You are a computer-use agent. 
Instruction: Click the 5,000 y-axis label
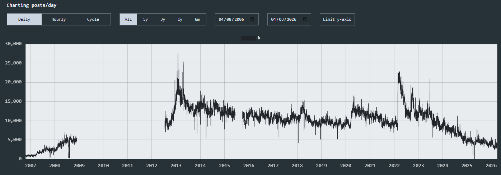(15, 140)
